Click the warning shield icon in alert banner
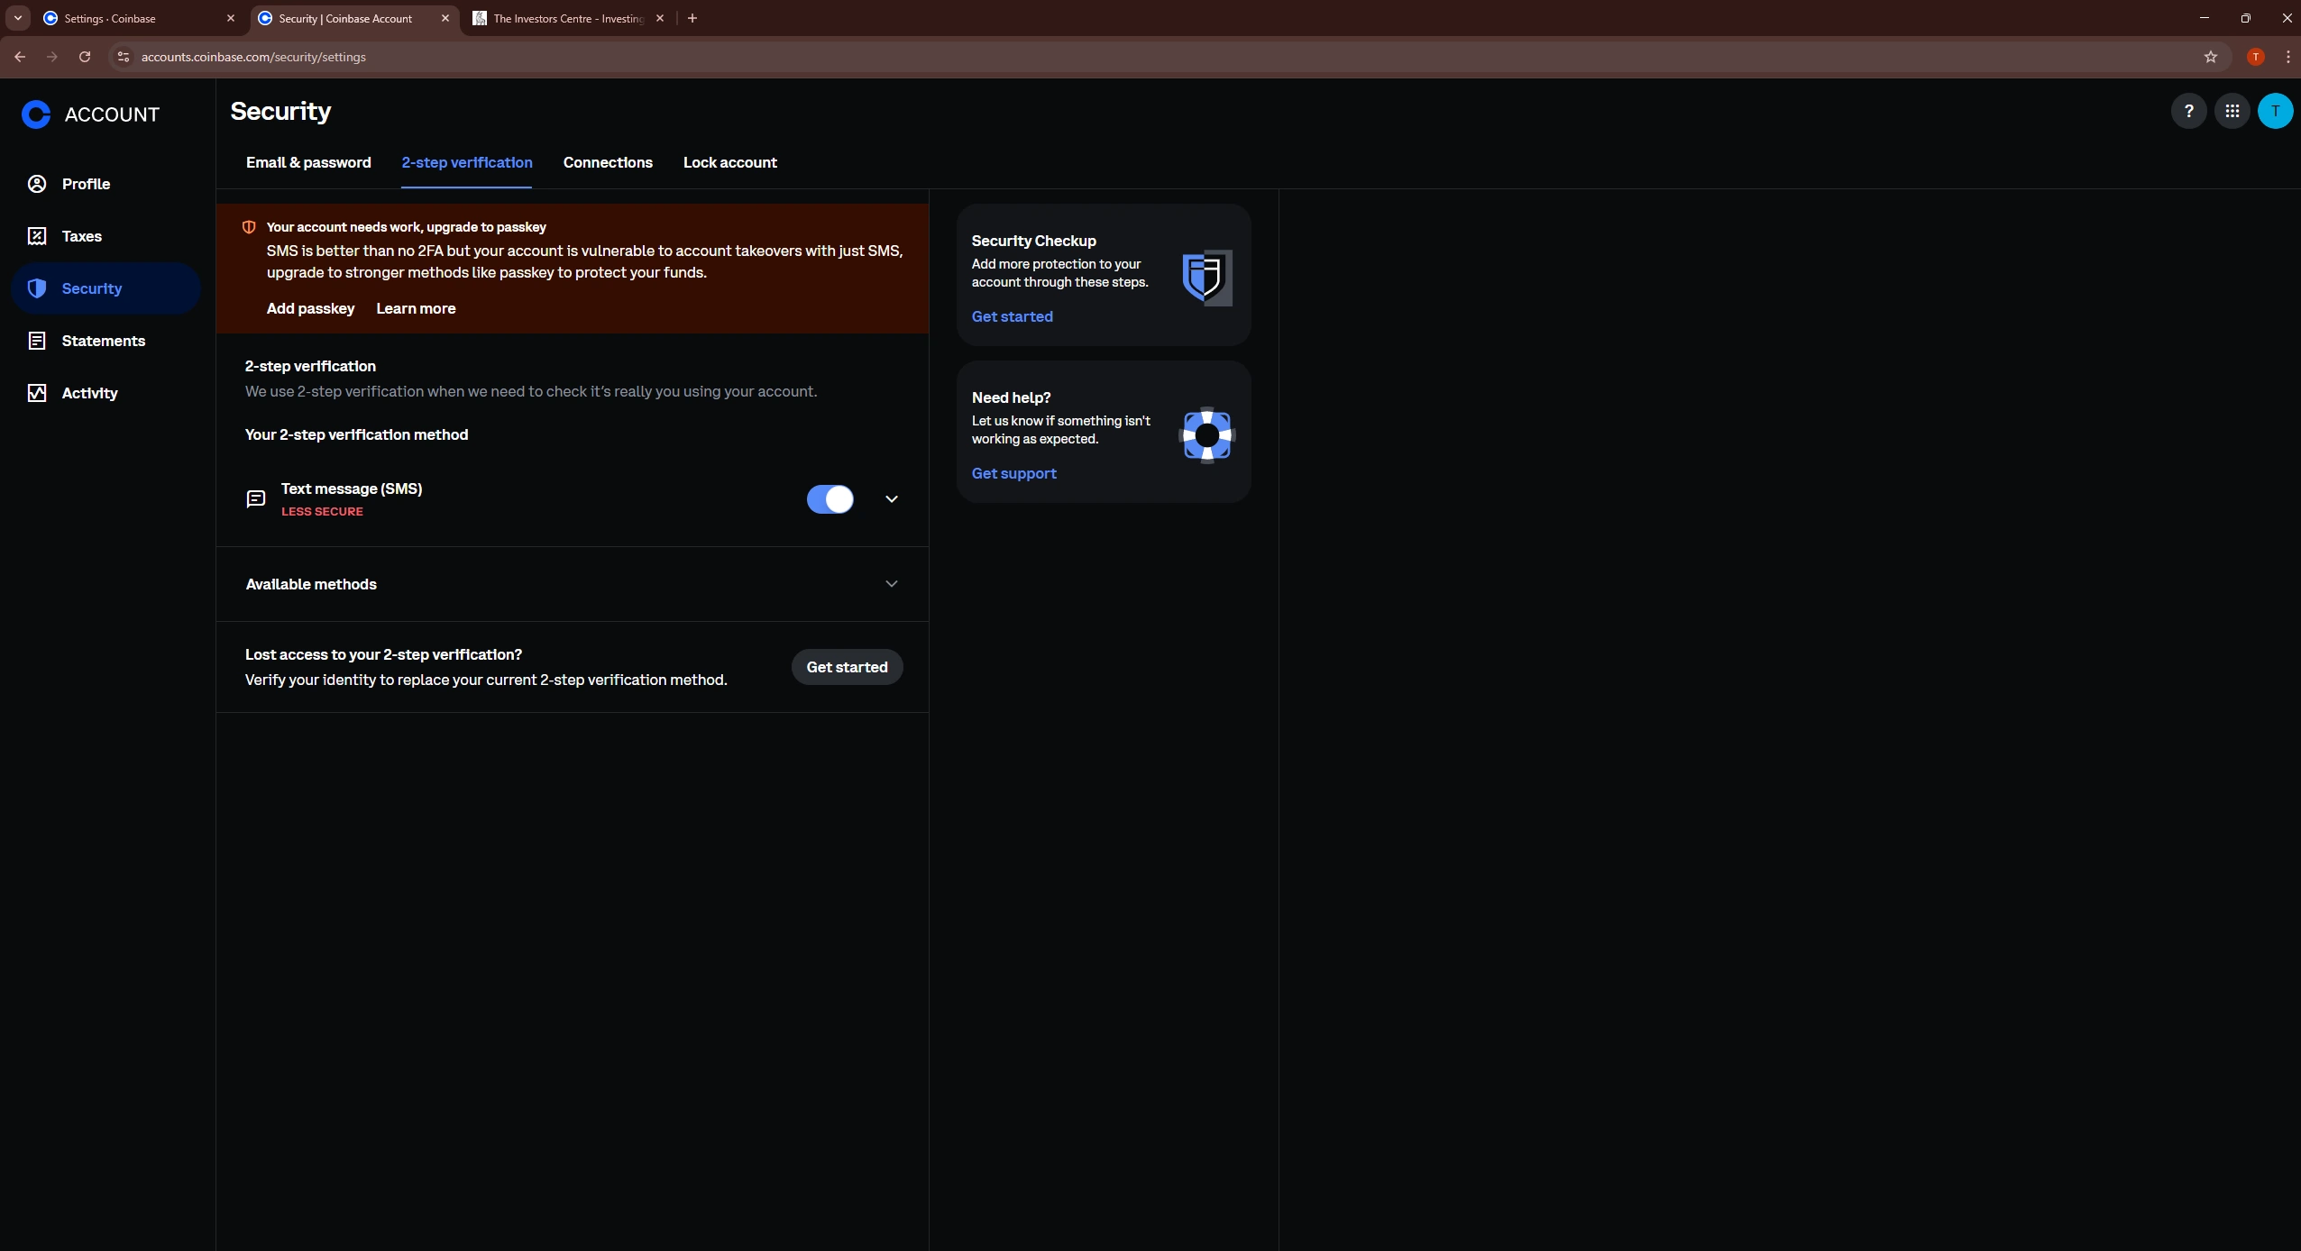Image resolution: width=2301 pixels, height=1251 pixels. (x=249, y=227)
